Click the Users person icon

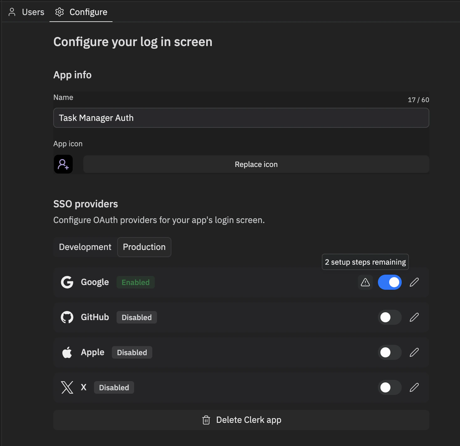12,12
